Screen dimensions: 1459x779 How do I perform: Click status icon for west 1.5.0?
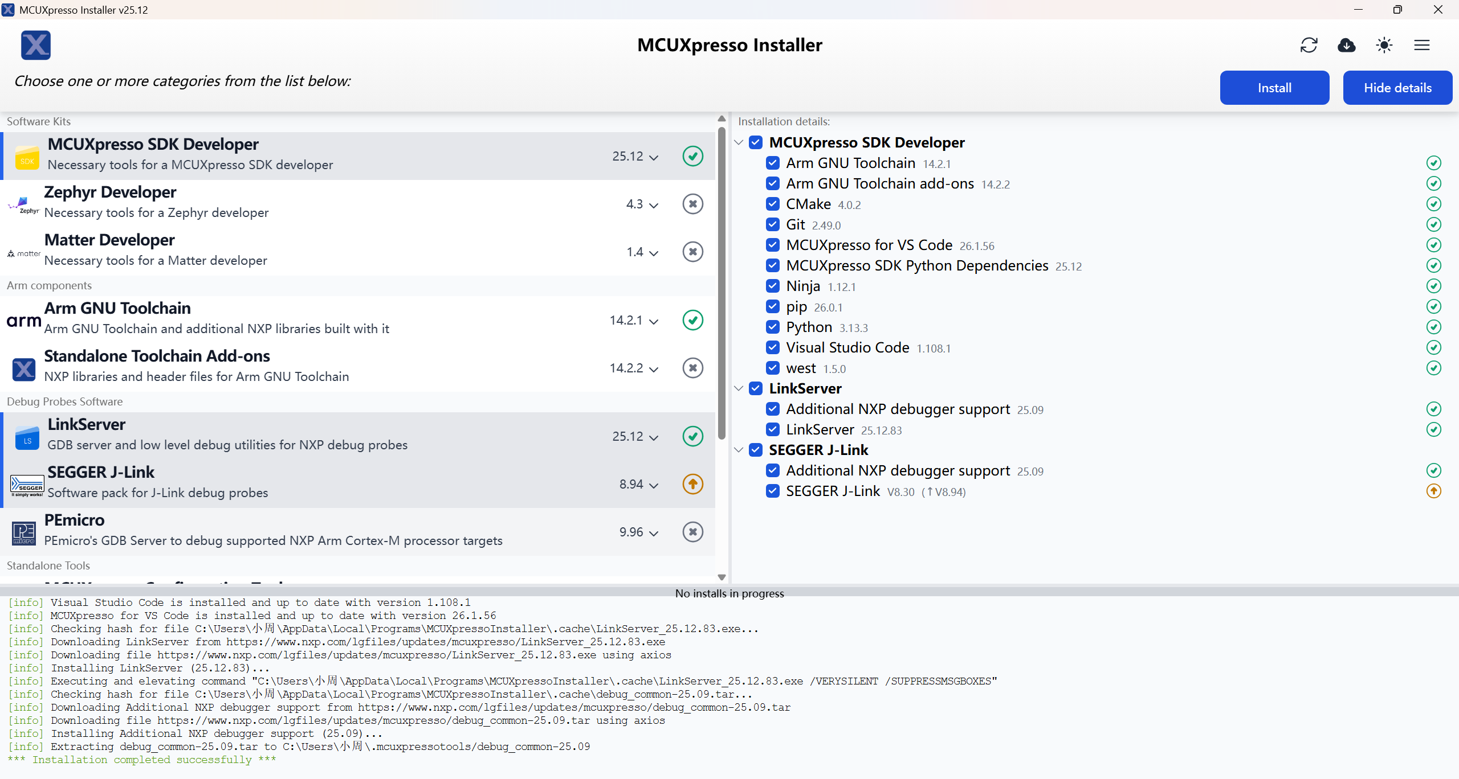1433,368
